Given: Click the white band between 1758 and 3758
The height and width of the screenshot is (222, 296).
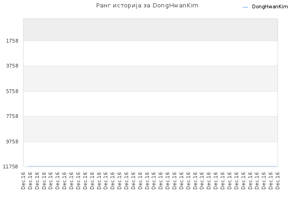Looking at the screenshot, I should (150, 54).
